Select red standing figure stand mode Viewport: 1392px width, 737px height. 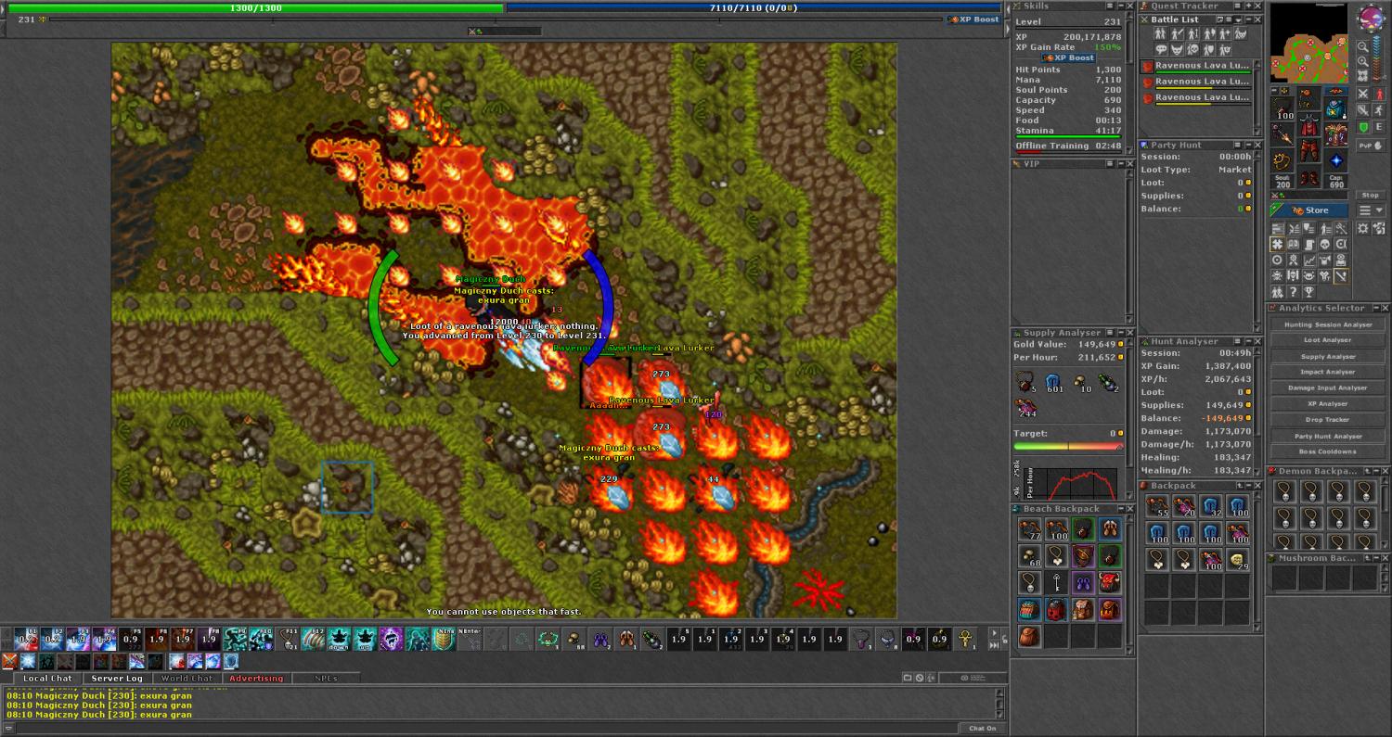[x=1379, y=94]
